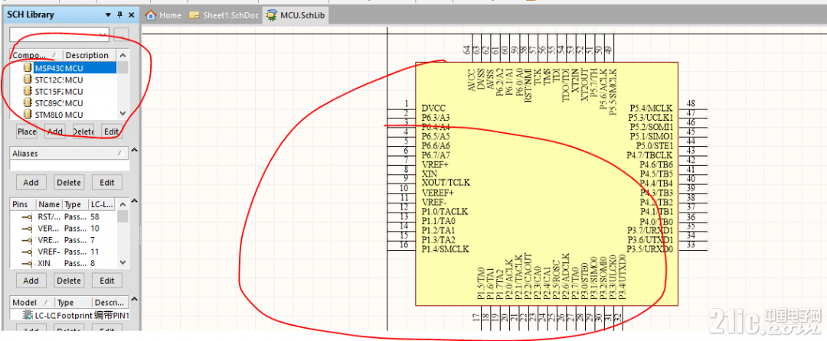Click the Pins column header

[x=23, y=204]
